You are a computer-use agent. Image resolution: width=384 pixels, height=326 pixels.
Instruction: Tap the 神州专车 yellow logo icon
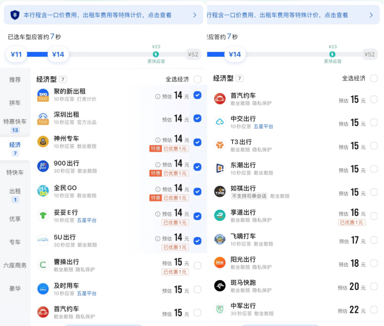coord(43,142)
